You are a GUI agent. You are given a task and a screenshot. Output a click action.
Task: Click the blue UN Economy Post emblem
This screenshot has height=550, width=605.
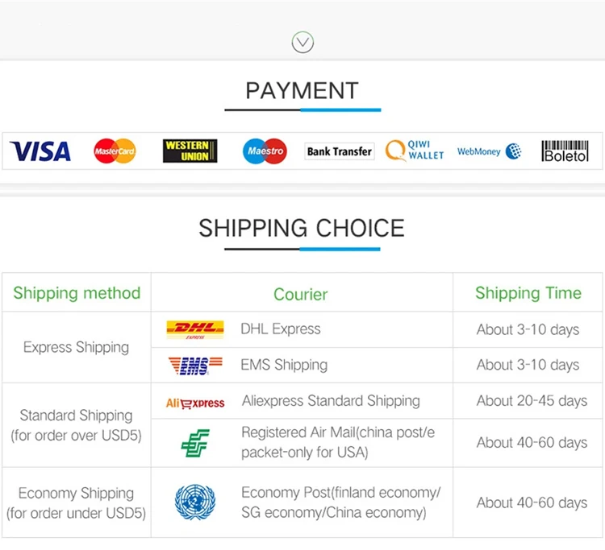pos(195,502)
